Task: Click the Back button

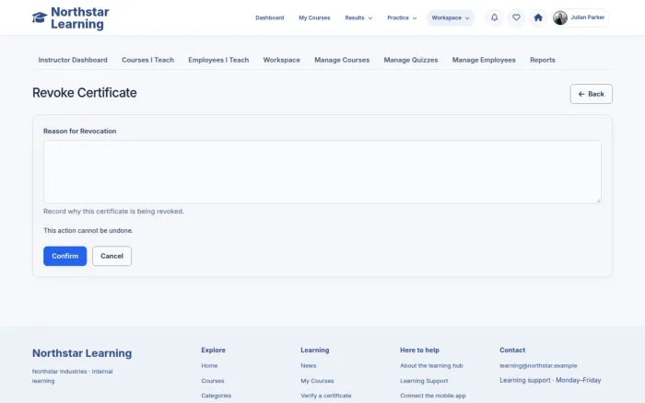Action: click(592, 94)
